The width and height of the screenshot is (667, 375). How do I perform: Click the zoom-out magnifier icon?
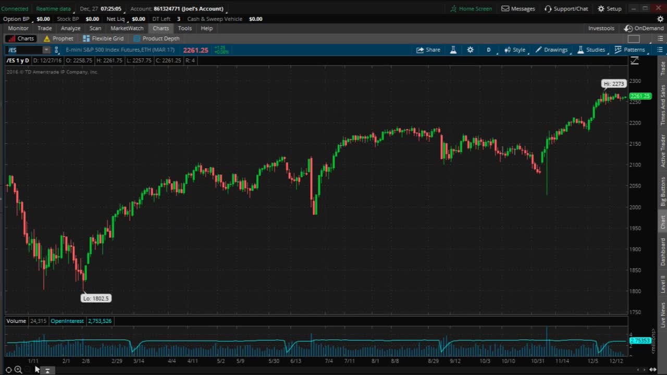pyautogui.click(x=18, y=370)
